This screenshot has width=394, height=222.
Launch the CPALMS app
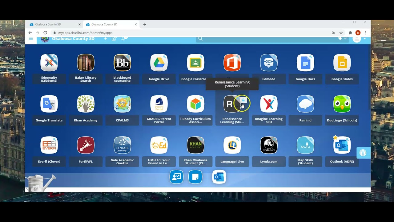122,104
